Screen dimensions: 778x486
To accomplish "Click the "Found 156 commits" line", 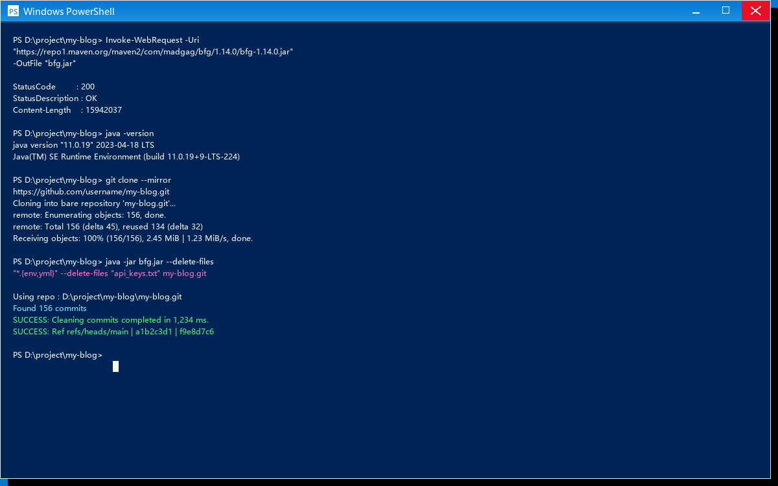I will click(50, 308).
